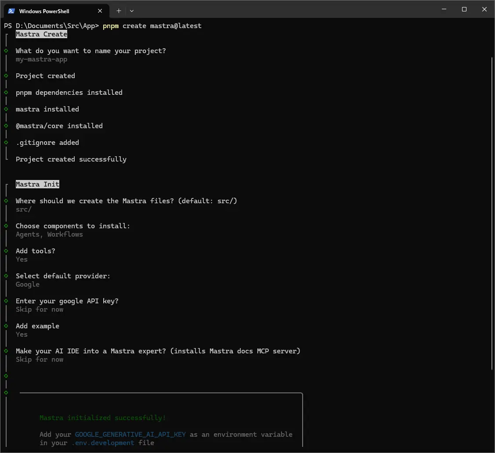Click the PowerShell icon in the tab
This screenshot has width=495, height=453.
[11, 11]
